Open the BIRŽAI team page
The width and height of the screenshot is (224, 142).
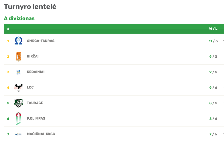[x=33, y=56]
